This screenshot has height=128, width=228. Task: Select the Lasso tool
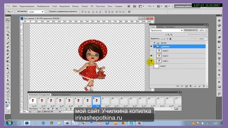click(8, 28)
